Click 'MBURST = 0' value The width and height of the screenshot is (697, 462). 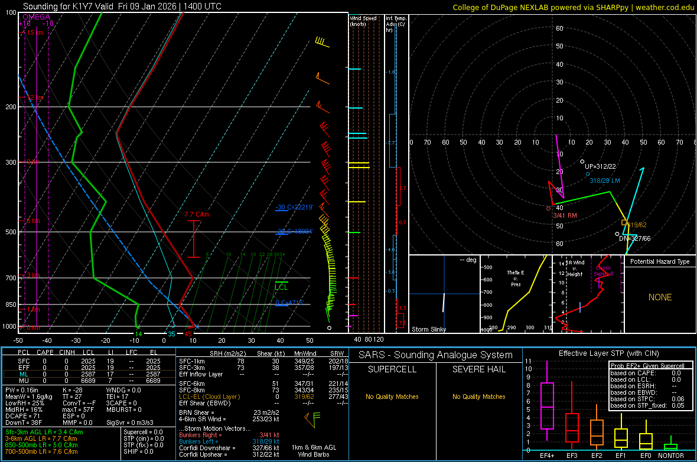(123, 409)
